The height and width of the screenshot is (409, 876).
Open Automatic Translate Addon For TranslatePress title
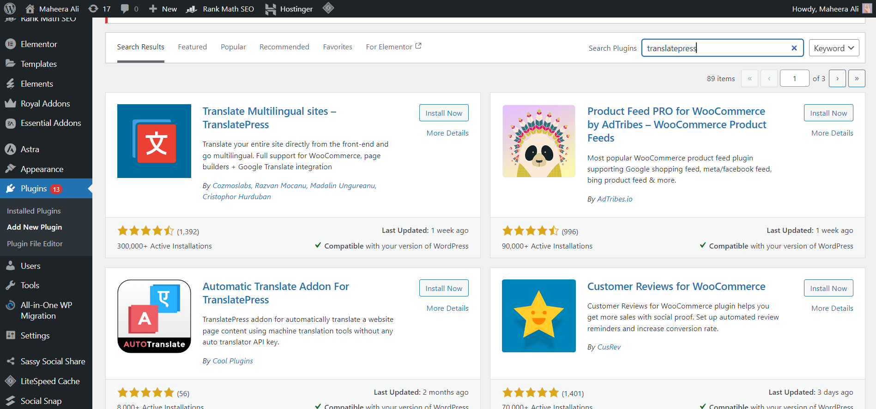[x=276, y=293]
